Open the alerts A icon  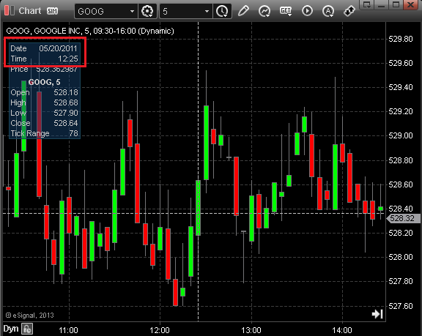click(328, 11)
